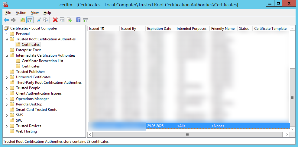The height and width of the screenshot is (147, 298).
Task: Sort by Expiration Date column header
Action: point(159,29)
